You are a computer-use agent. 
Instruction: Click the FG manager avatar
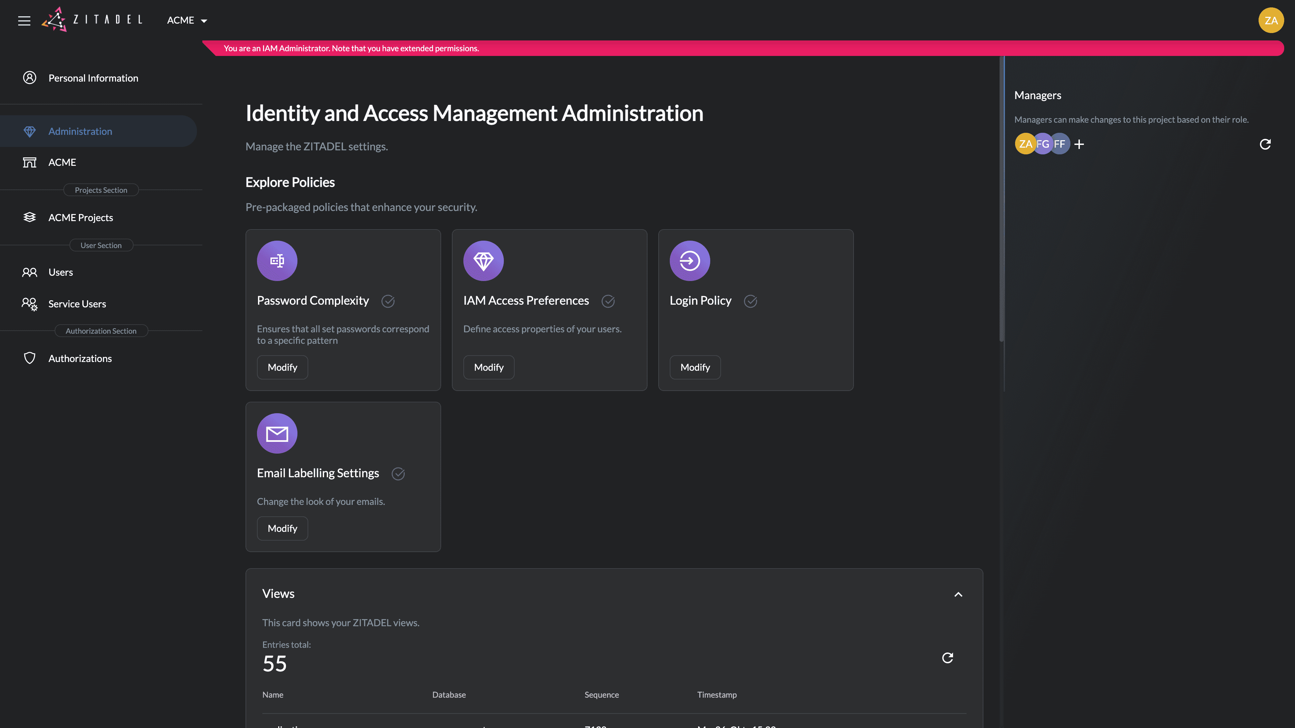point(1043,144)
